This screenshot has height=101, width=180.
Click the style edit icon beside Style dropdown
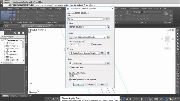coord(102,53)
